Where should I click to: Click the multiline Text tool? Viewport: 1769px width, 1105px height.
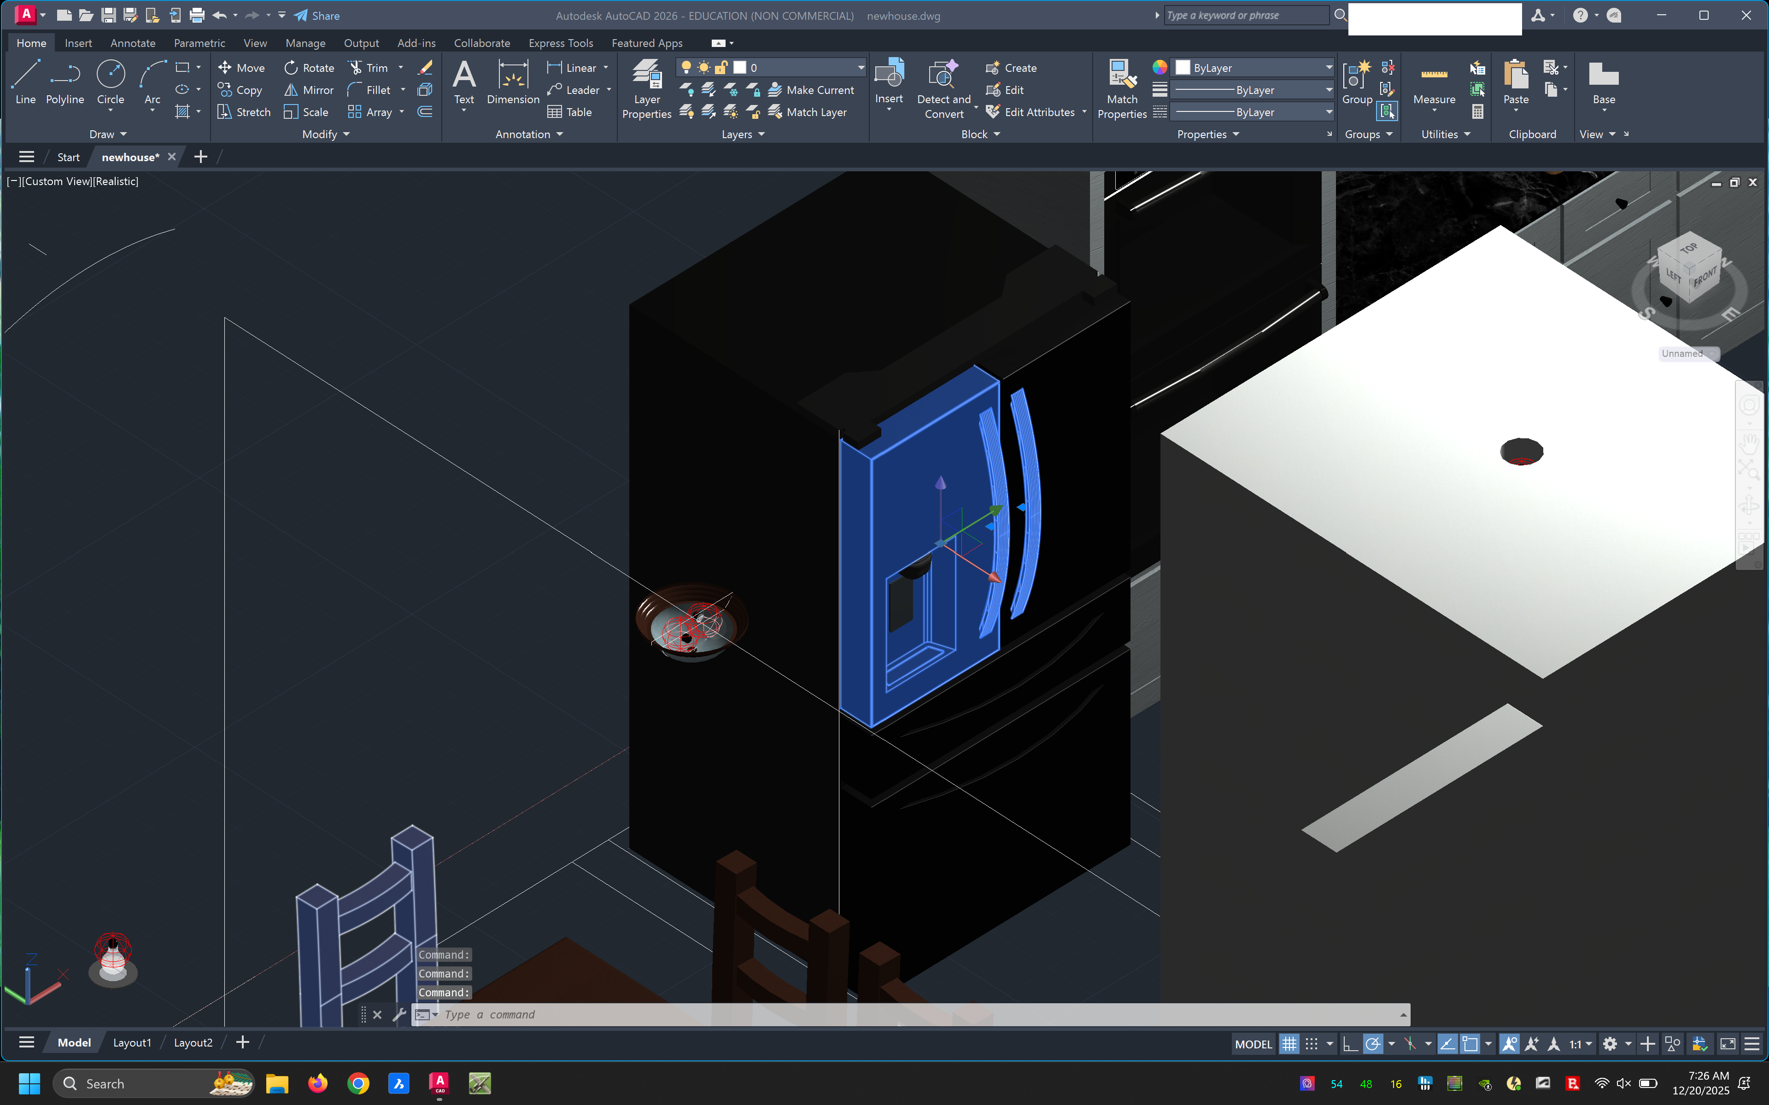[x=464, y=82]
